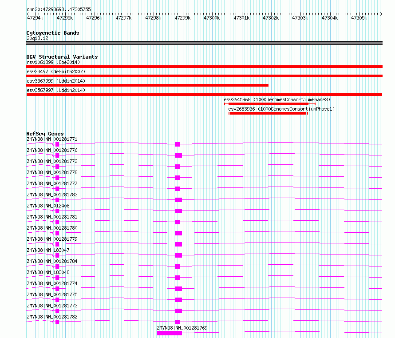
Task: Click the 47294k ruler position
Action: (x=35, y=18)
